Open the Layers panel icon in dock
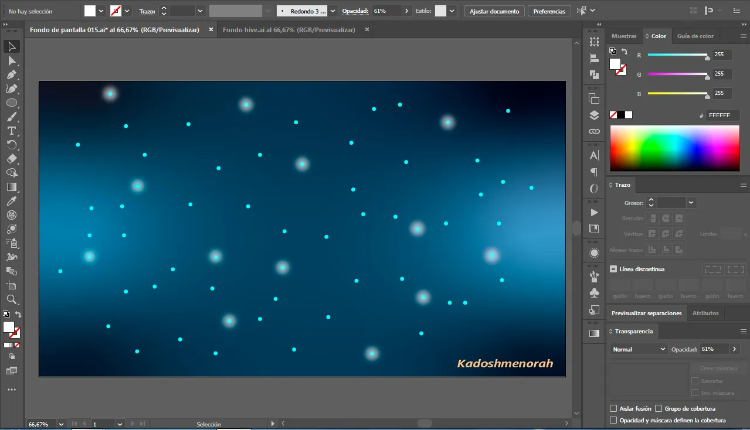This screenshot has height=430, width=750. pos(594,115)
